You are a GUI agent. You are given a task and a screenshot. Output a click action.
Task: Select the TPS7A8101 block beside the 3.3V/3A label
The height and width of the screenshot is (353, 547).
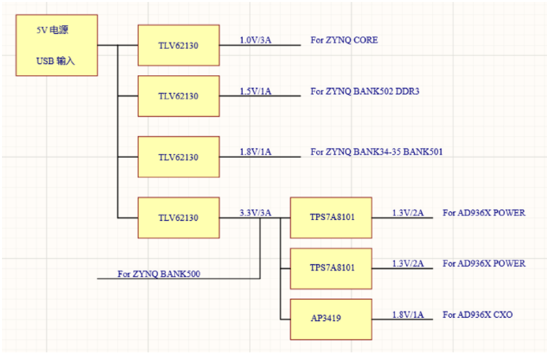click(x=331, y=218)
